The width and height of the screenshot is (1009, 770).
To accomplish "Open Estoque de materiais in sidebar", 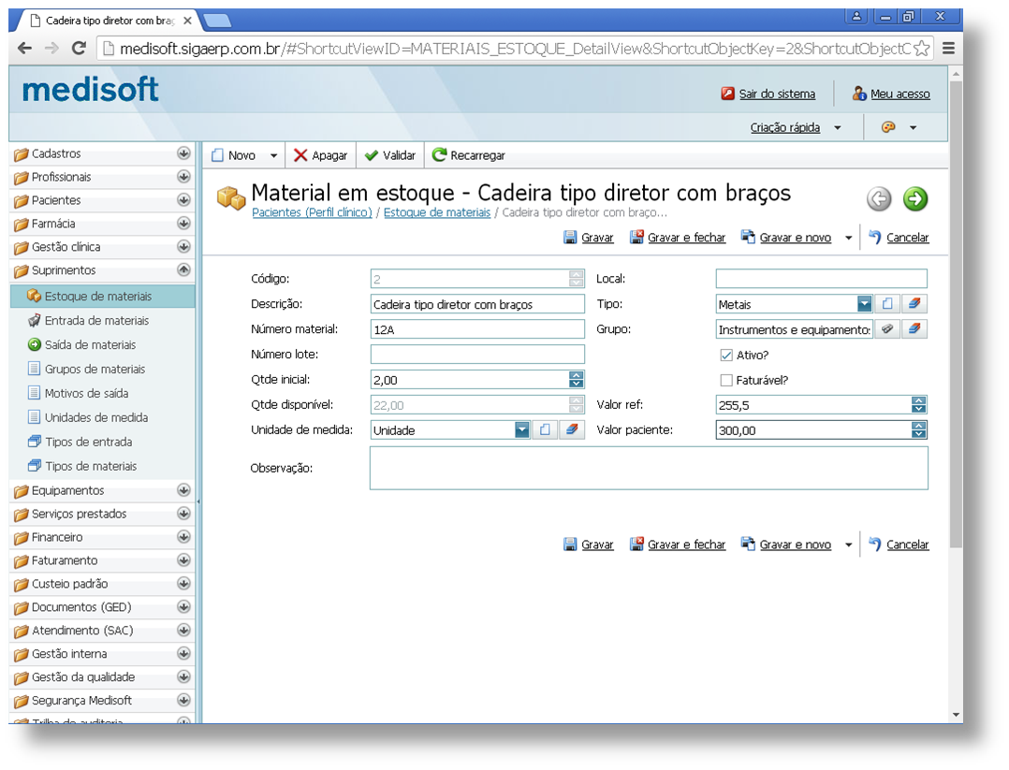I will pyautogui.click(x=103, y=296).
